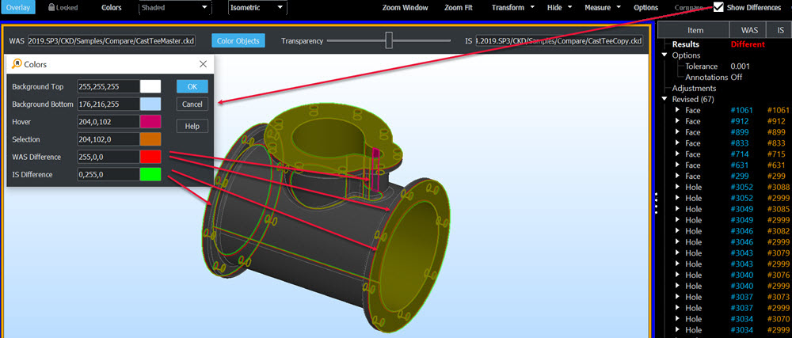Click the magenta Hover color swatch
The width and height of the screenshot is (792, 338).
point(150,122)
